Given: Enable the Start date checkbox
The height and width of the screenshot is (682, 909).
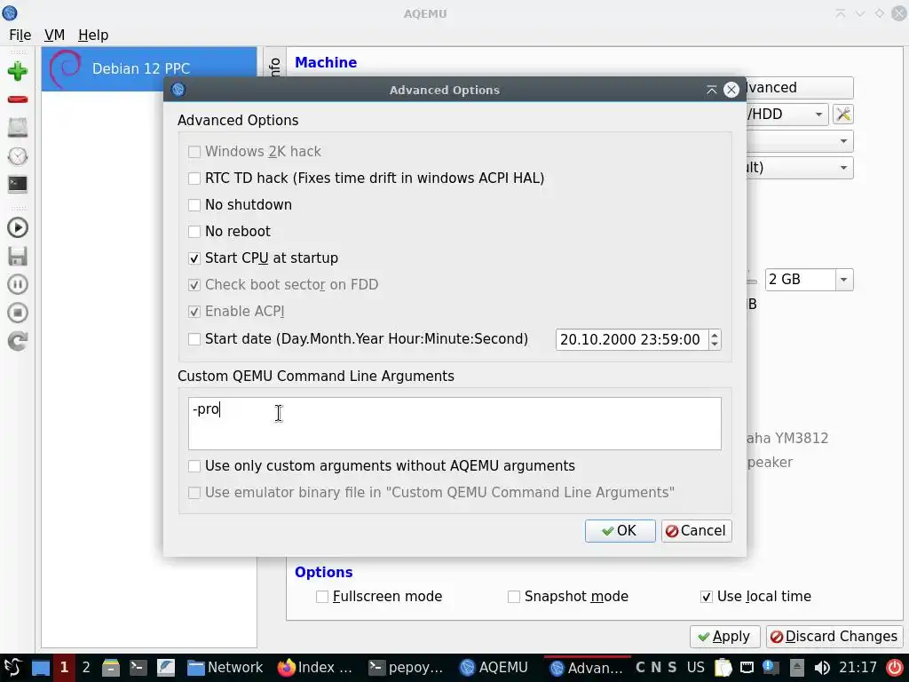Looking at the screenshot, I should pos(194,338).
